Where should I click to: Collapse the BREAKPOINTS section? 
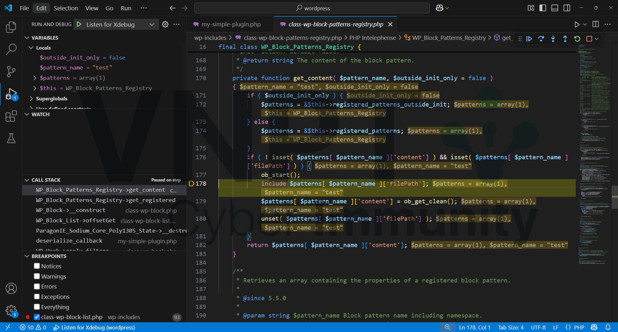(x=27, y=256)
